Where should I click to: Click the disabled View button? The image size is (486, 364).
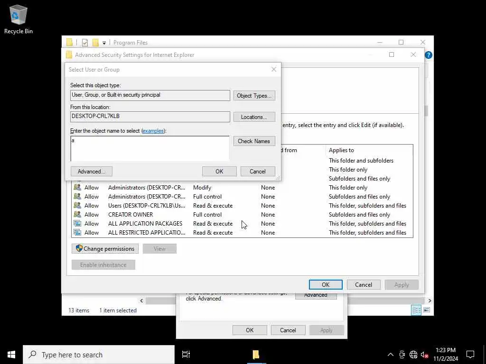pyautogui.click(x=159, y=248)
